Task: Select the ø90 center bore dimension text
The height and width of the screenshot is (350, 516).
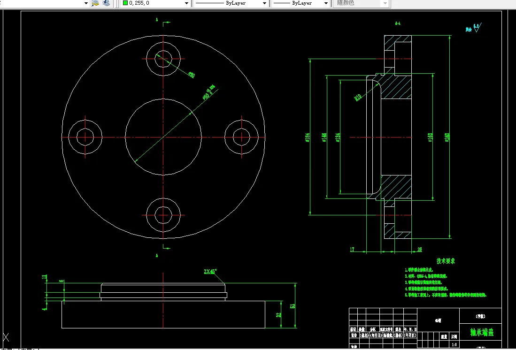Action: [208, 93]
